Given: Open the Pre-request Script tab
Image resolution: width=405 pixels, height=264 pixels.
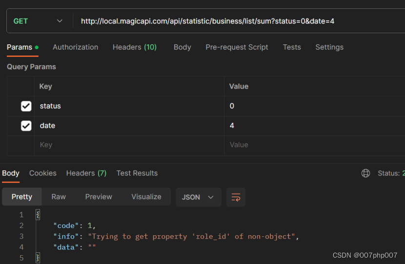Looking at the screenshot, I should point(237,47).
